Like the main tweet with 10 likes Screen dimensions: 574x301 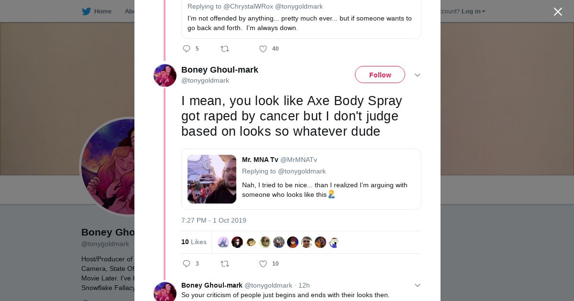click(x=263, y=264)
